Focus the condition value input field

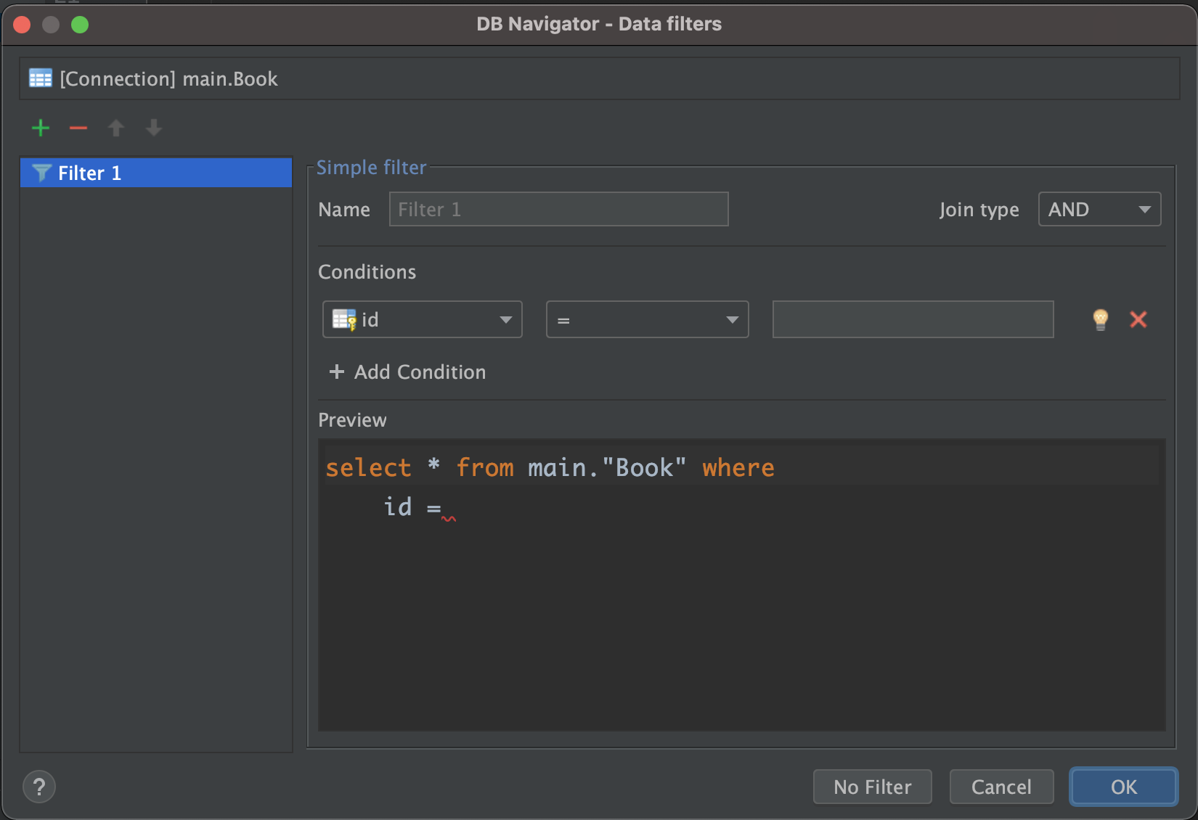tap(913, 319)
